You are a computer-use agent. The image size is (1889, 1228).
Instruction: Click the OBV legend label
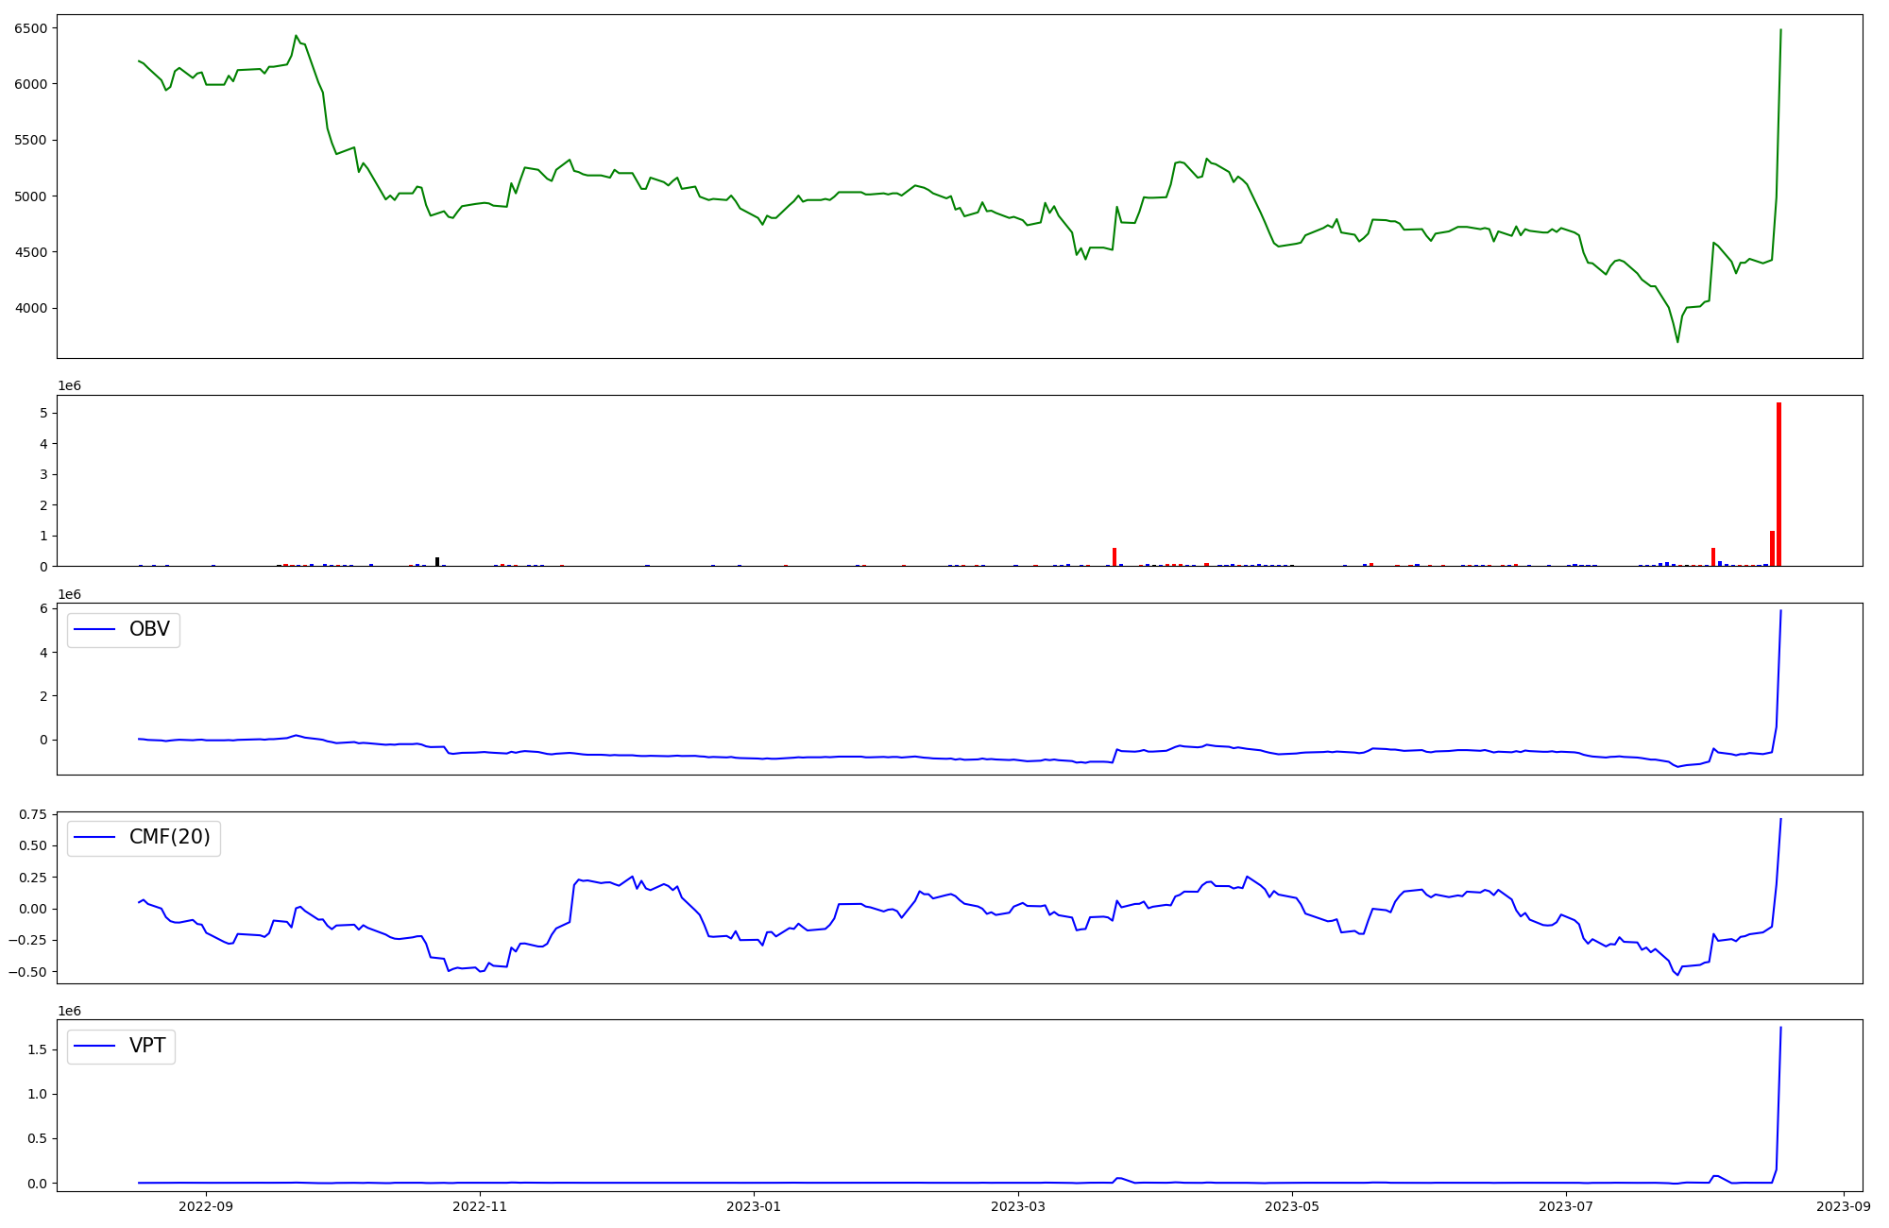[149, 630]
